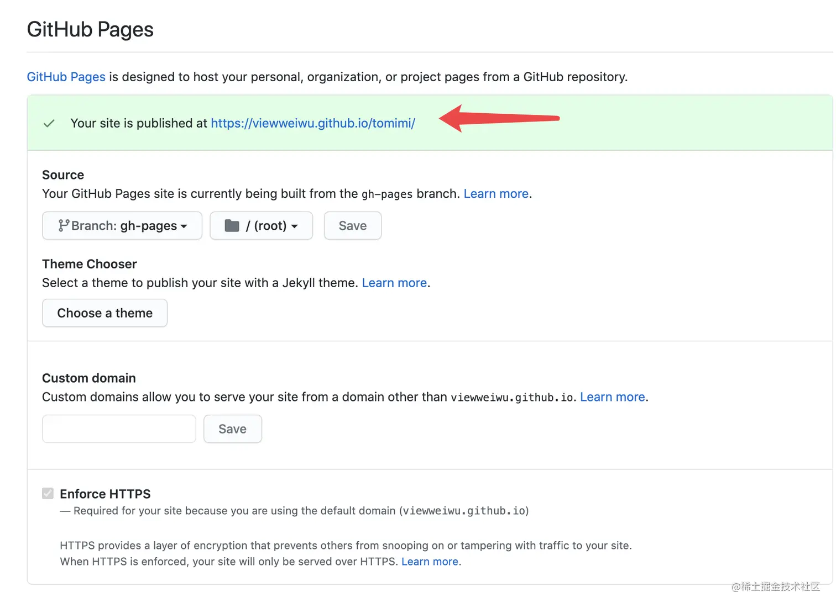Save the Source branch settings
The width and height of the screenshot is (836, 608).
click(353, 226)
